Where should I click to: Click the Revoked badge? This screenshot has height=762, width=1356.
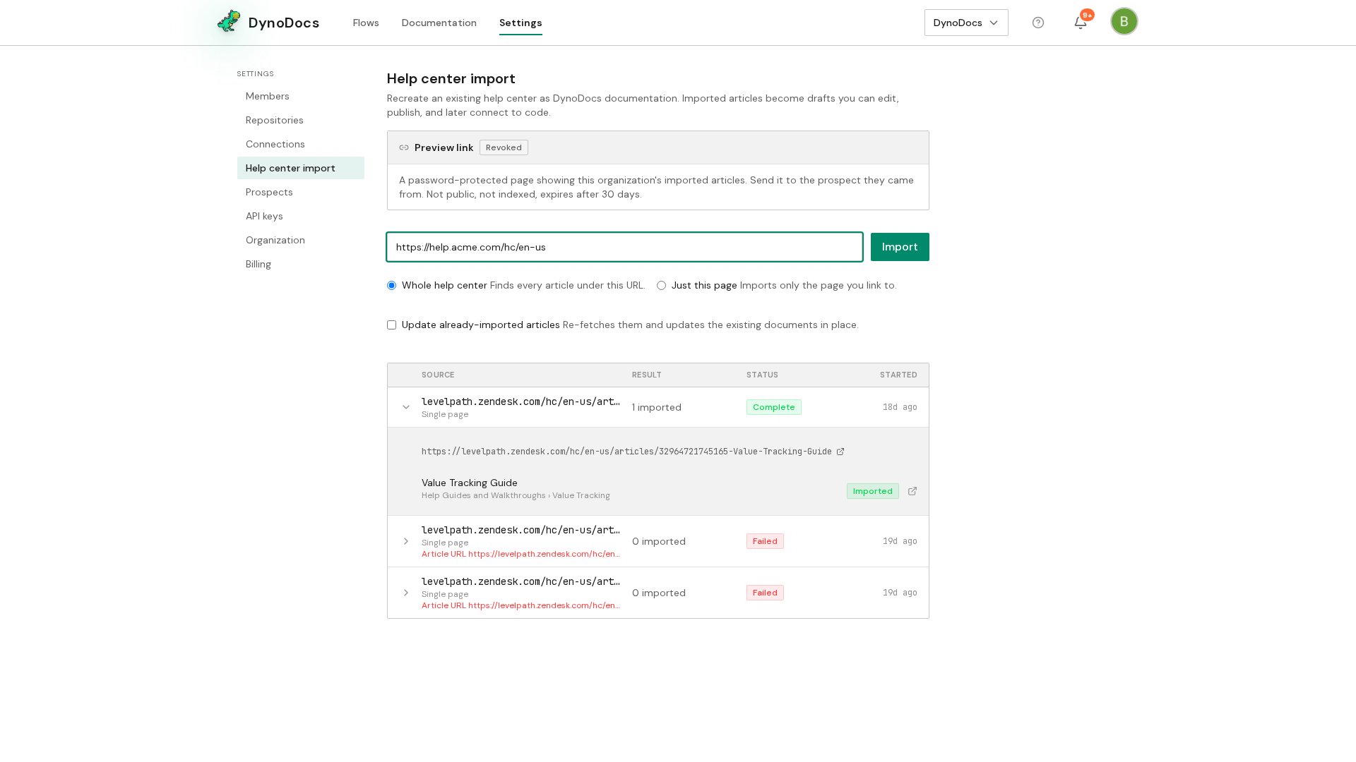[504, 147]
